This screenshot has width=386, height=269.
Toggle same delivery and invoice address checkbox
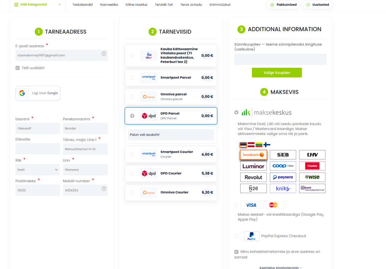[236, 252]
